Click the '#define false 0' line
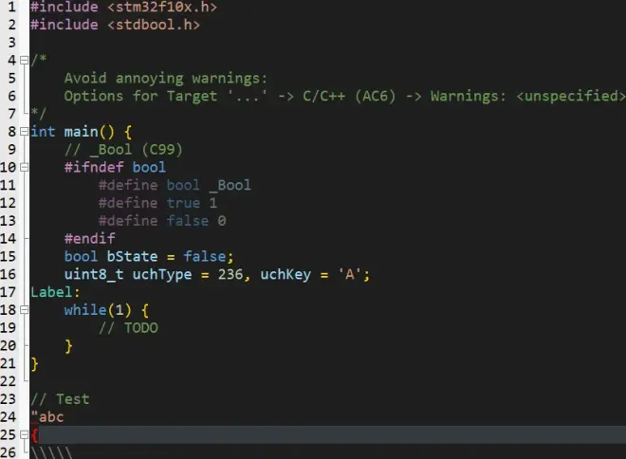Screen dimensions: 626x459 [162, 221]
